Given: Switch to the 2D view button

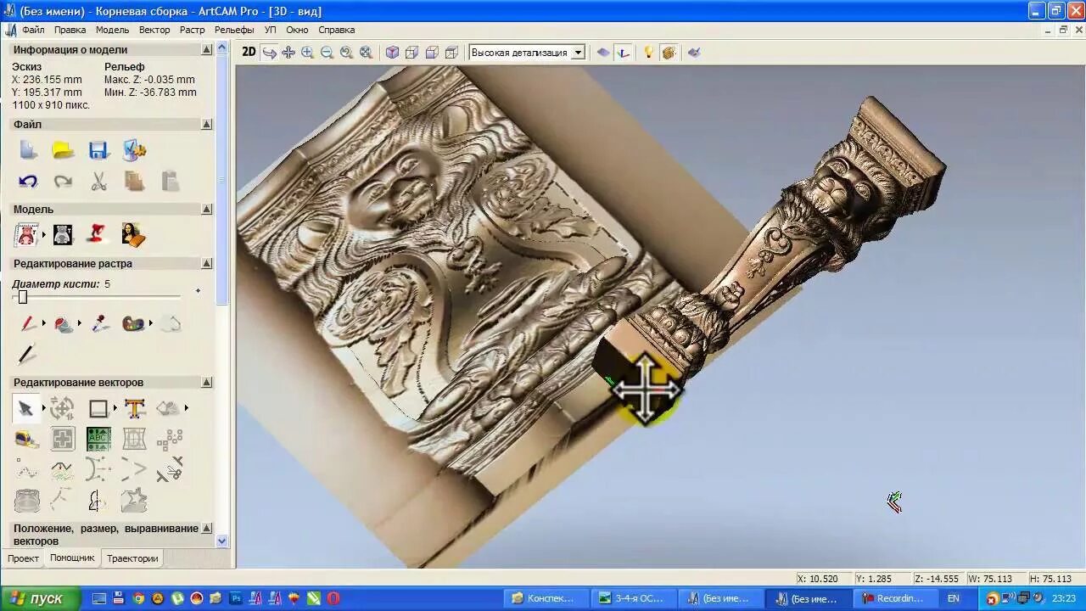Looking at the screenshot, I should (x=249, y=52).
